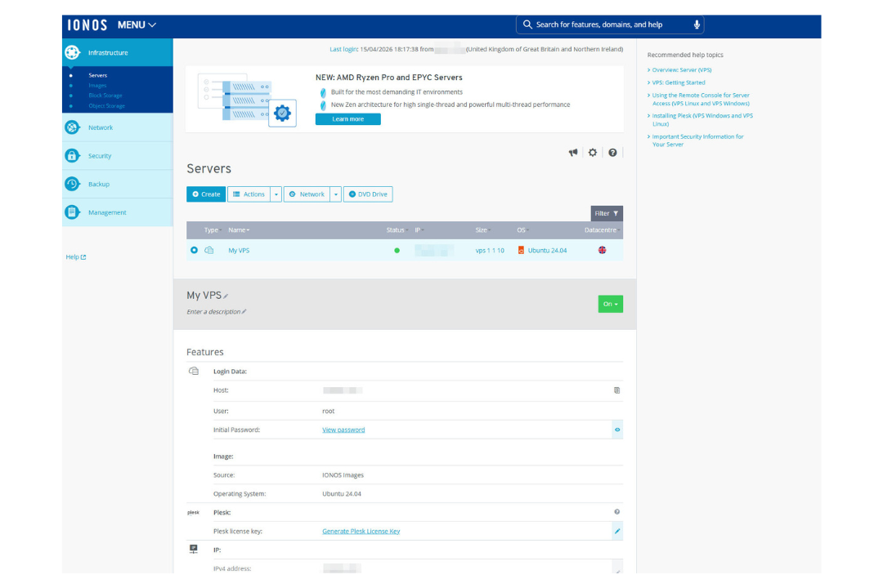Screen dimensions: 883x588
Task: Open Important Security Information help topic
Action: pos(697,140)
